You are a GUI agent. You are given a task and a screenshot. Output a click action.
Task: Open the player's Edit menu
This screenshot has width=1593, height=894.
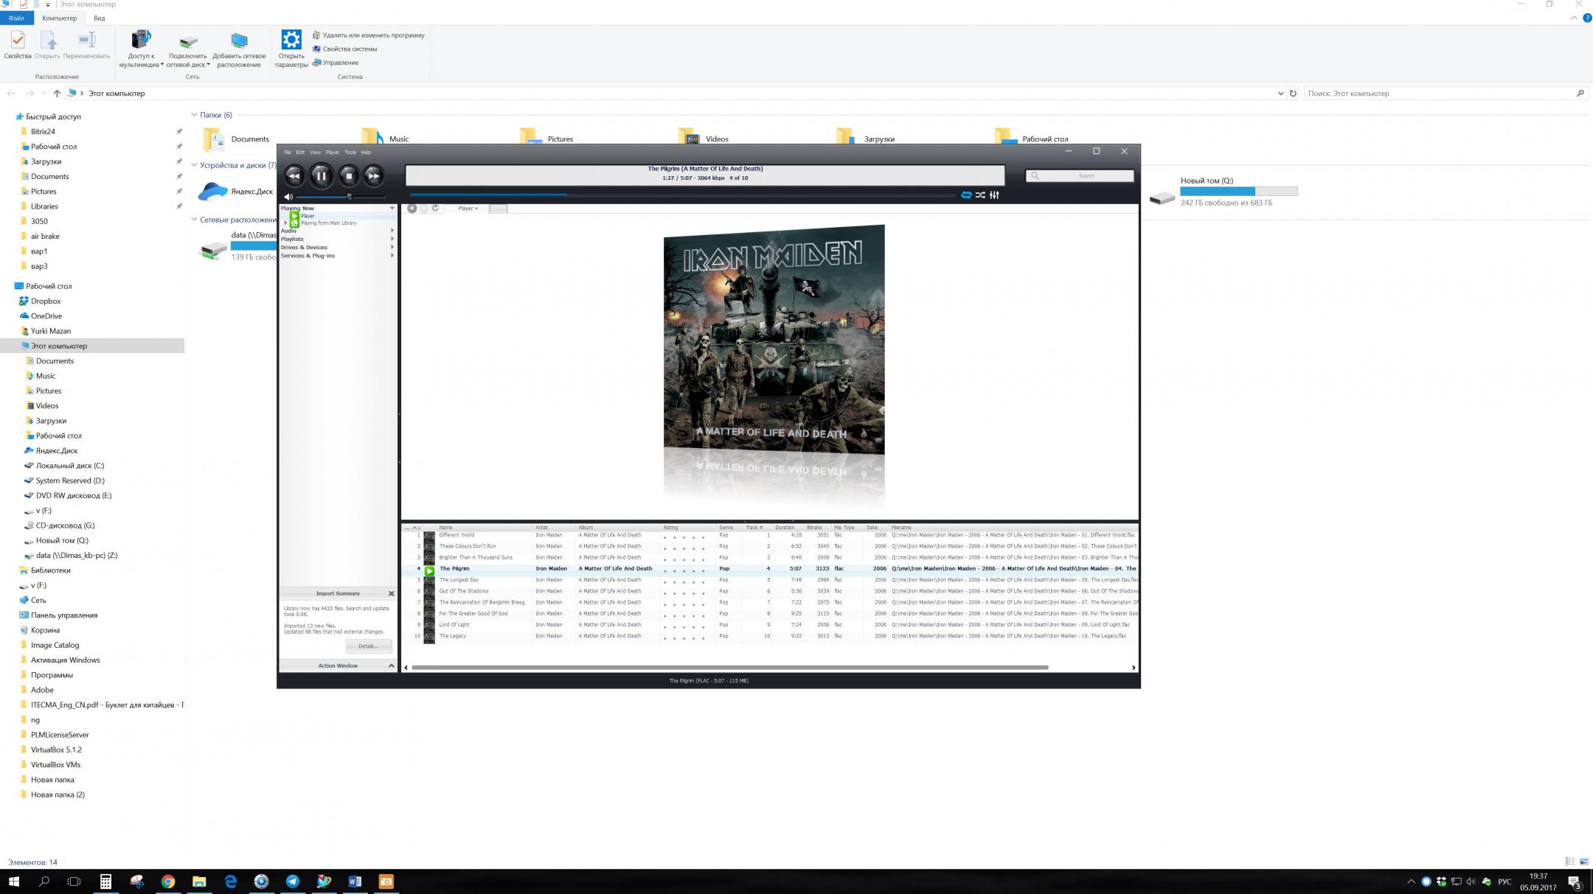pyautogui.click(x=300, y=153)
